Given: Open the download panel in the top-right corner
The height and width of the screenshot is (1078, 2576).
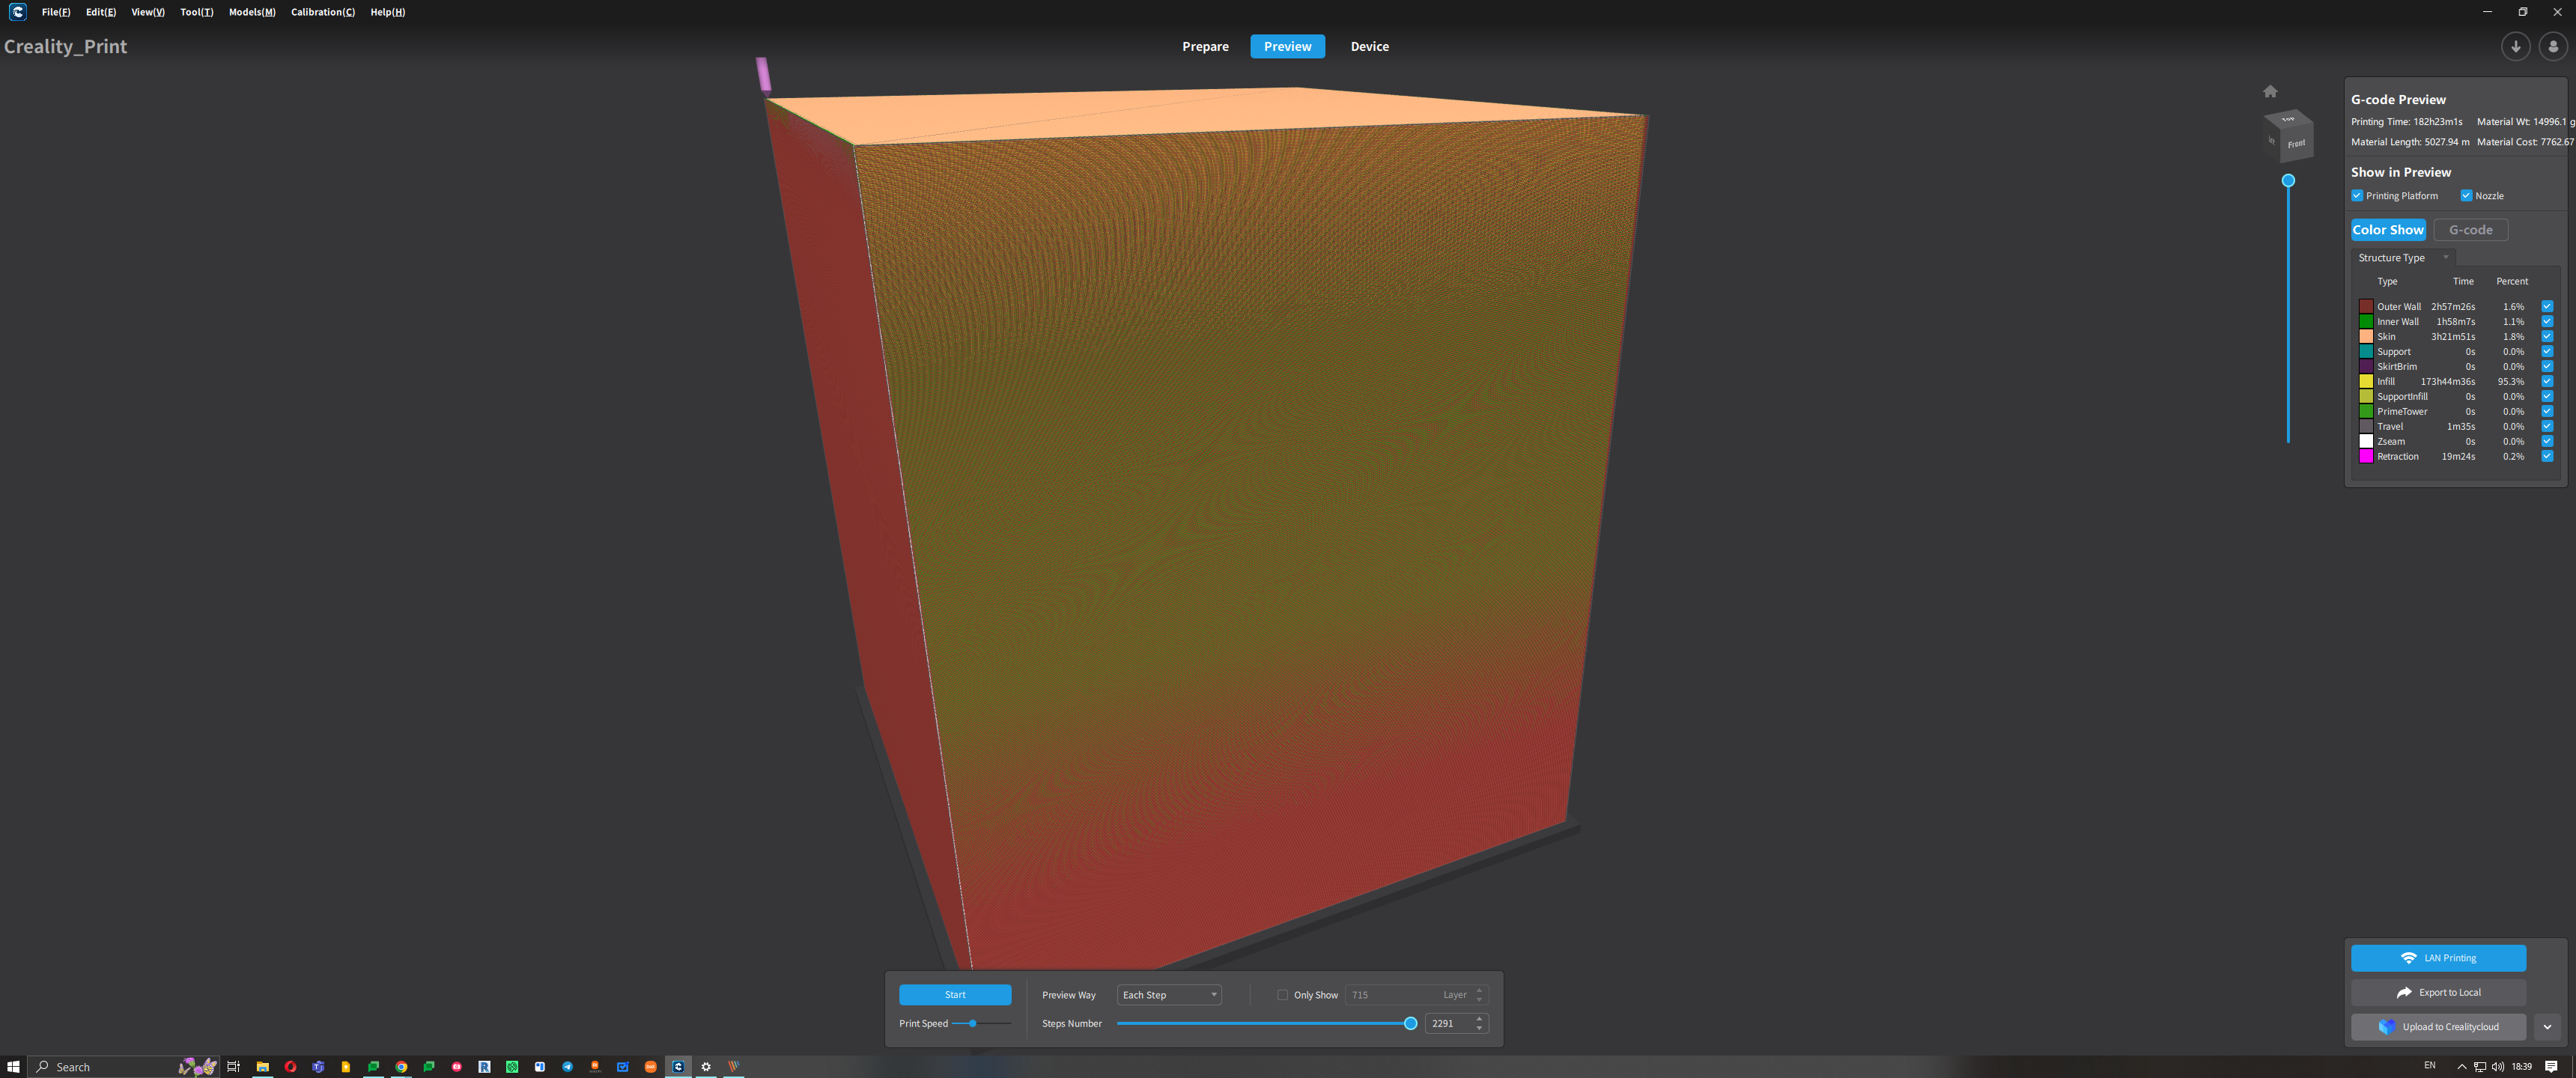Looking at the screenshot, I should point(2515,46).
